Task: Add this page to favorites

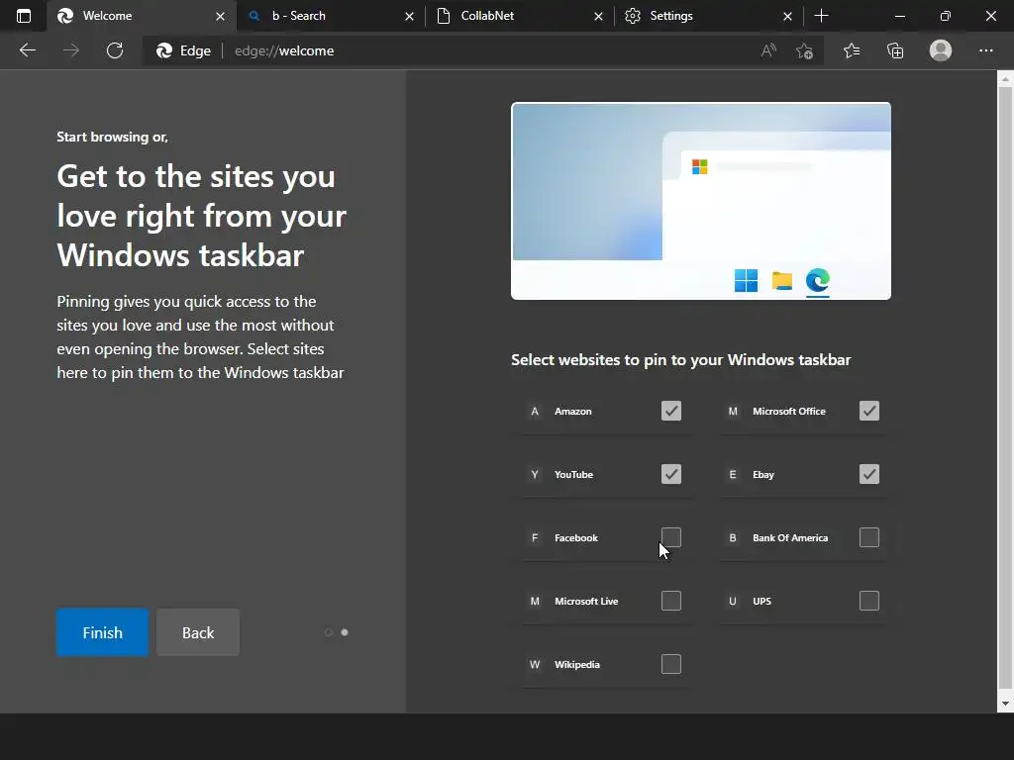Action: [804, 50]
